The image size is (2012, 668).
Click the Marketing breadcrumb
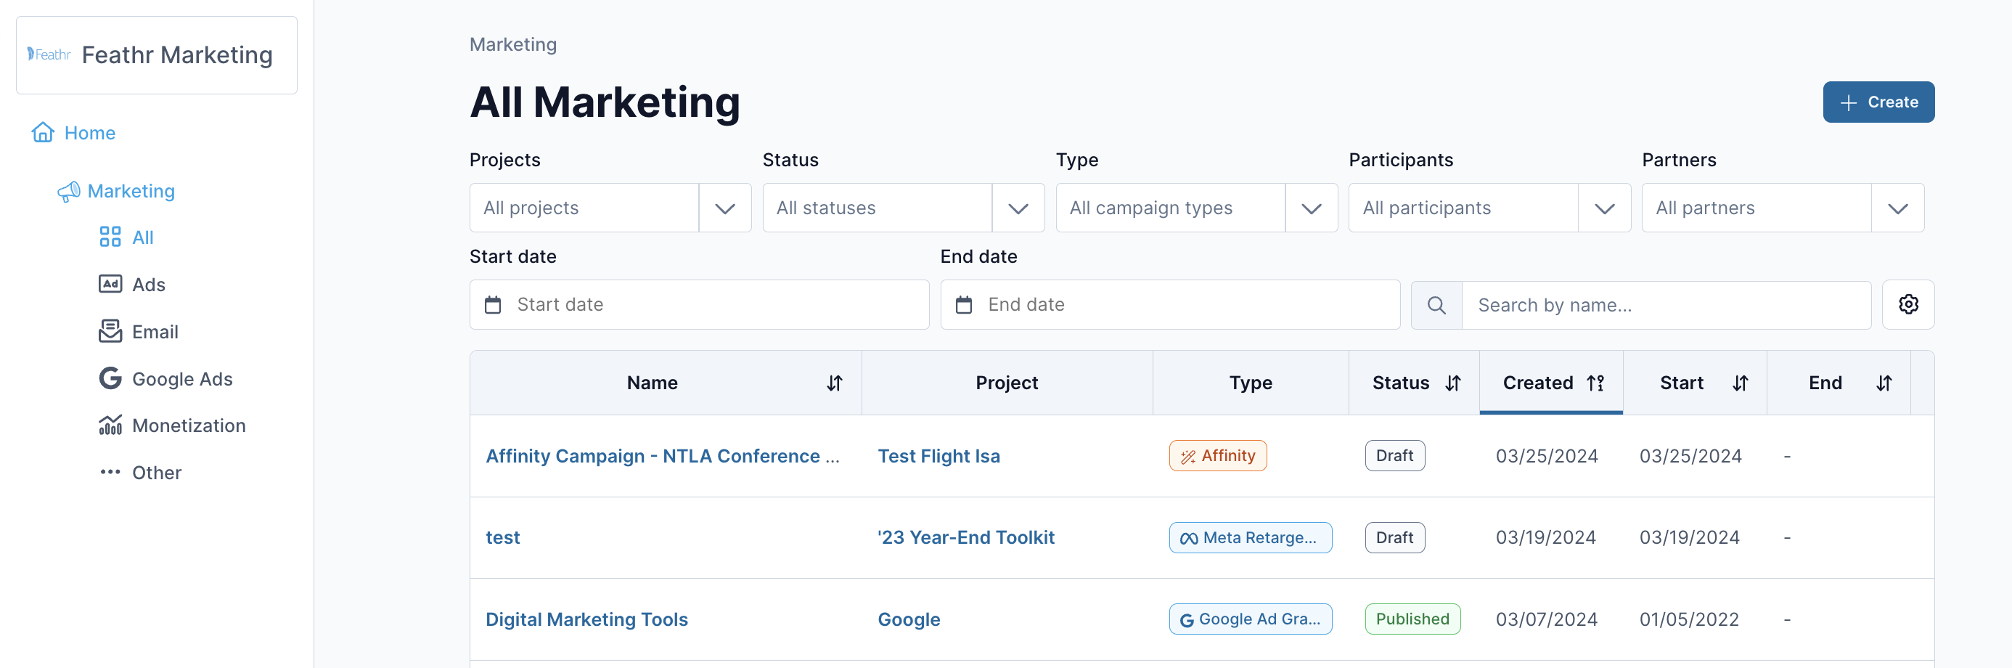[x=513, y=44]
